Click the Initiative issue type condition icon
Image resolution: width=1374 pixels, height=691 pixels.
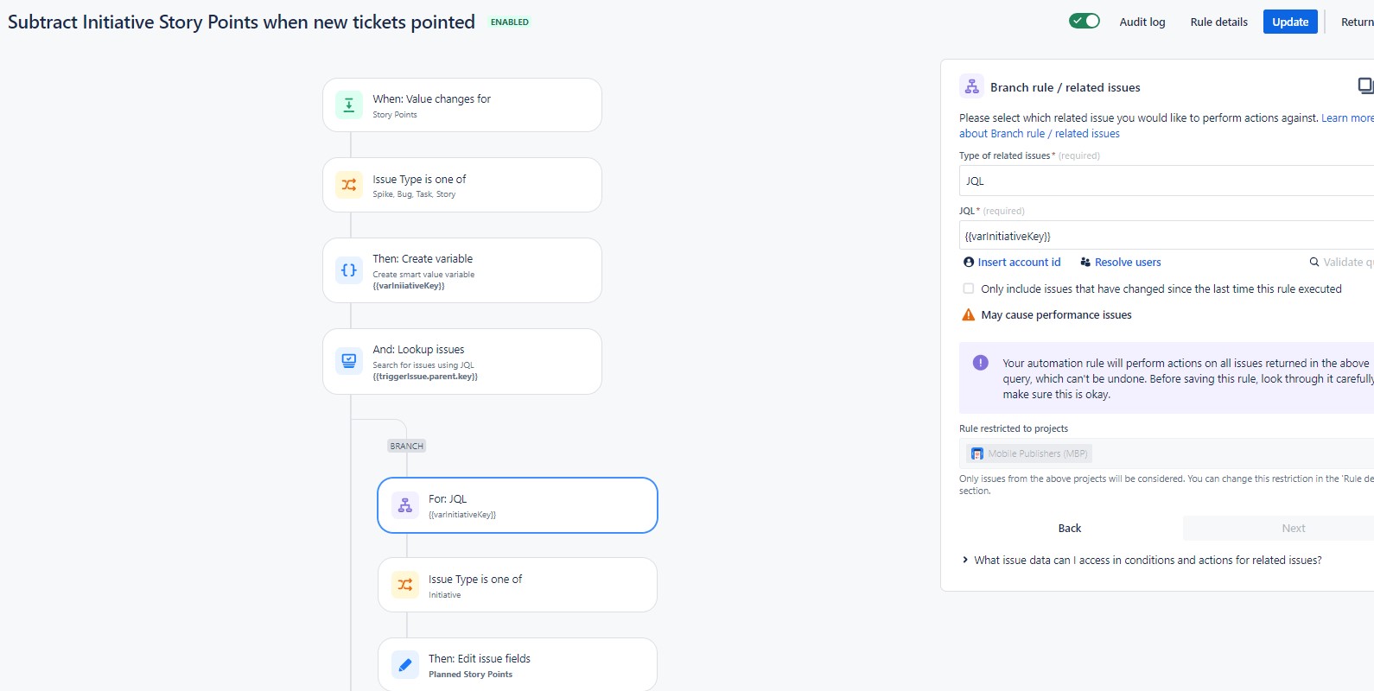coord(404,585)
